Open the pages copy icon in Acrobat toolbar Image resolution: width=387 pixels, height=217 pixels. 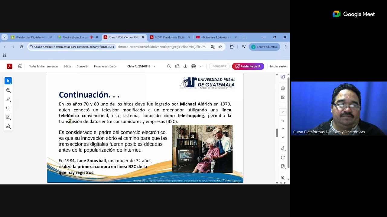click(x=177, y=66)
